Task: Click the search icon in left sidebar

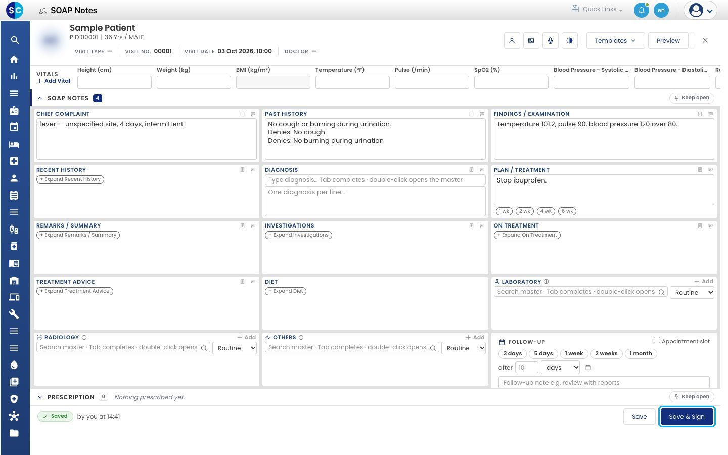Action: click(14, 40)
